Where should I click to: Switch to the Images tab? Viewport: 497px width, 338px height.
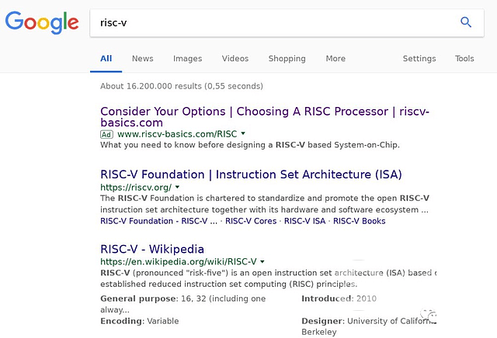(187, 59)
